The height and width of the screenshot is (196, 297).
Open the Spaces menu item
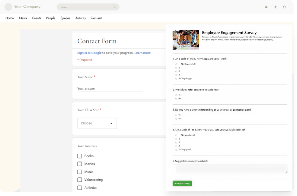pyautogui.click(x=65, y=18)
